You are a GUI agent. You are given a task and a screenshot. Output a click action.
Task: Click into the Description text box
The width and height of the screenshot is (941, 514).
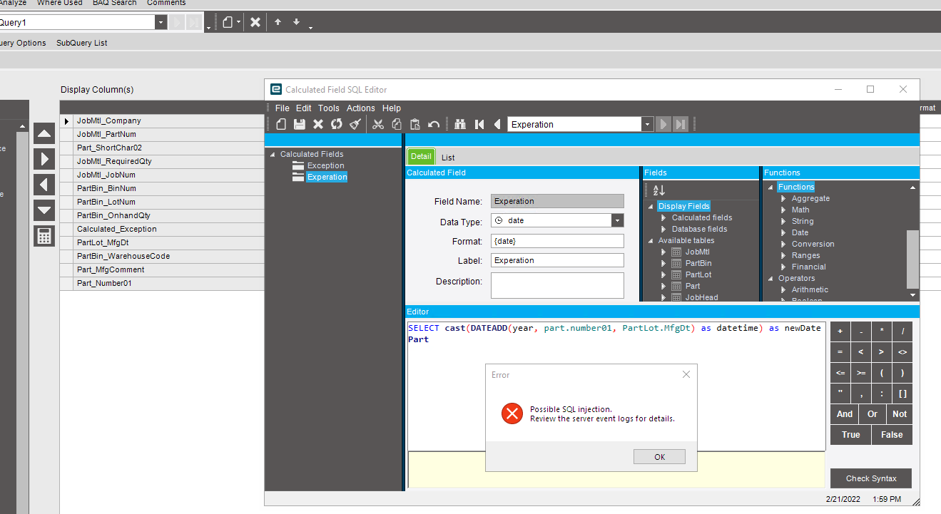coord(557,285)
